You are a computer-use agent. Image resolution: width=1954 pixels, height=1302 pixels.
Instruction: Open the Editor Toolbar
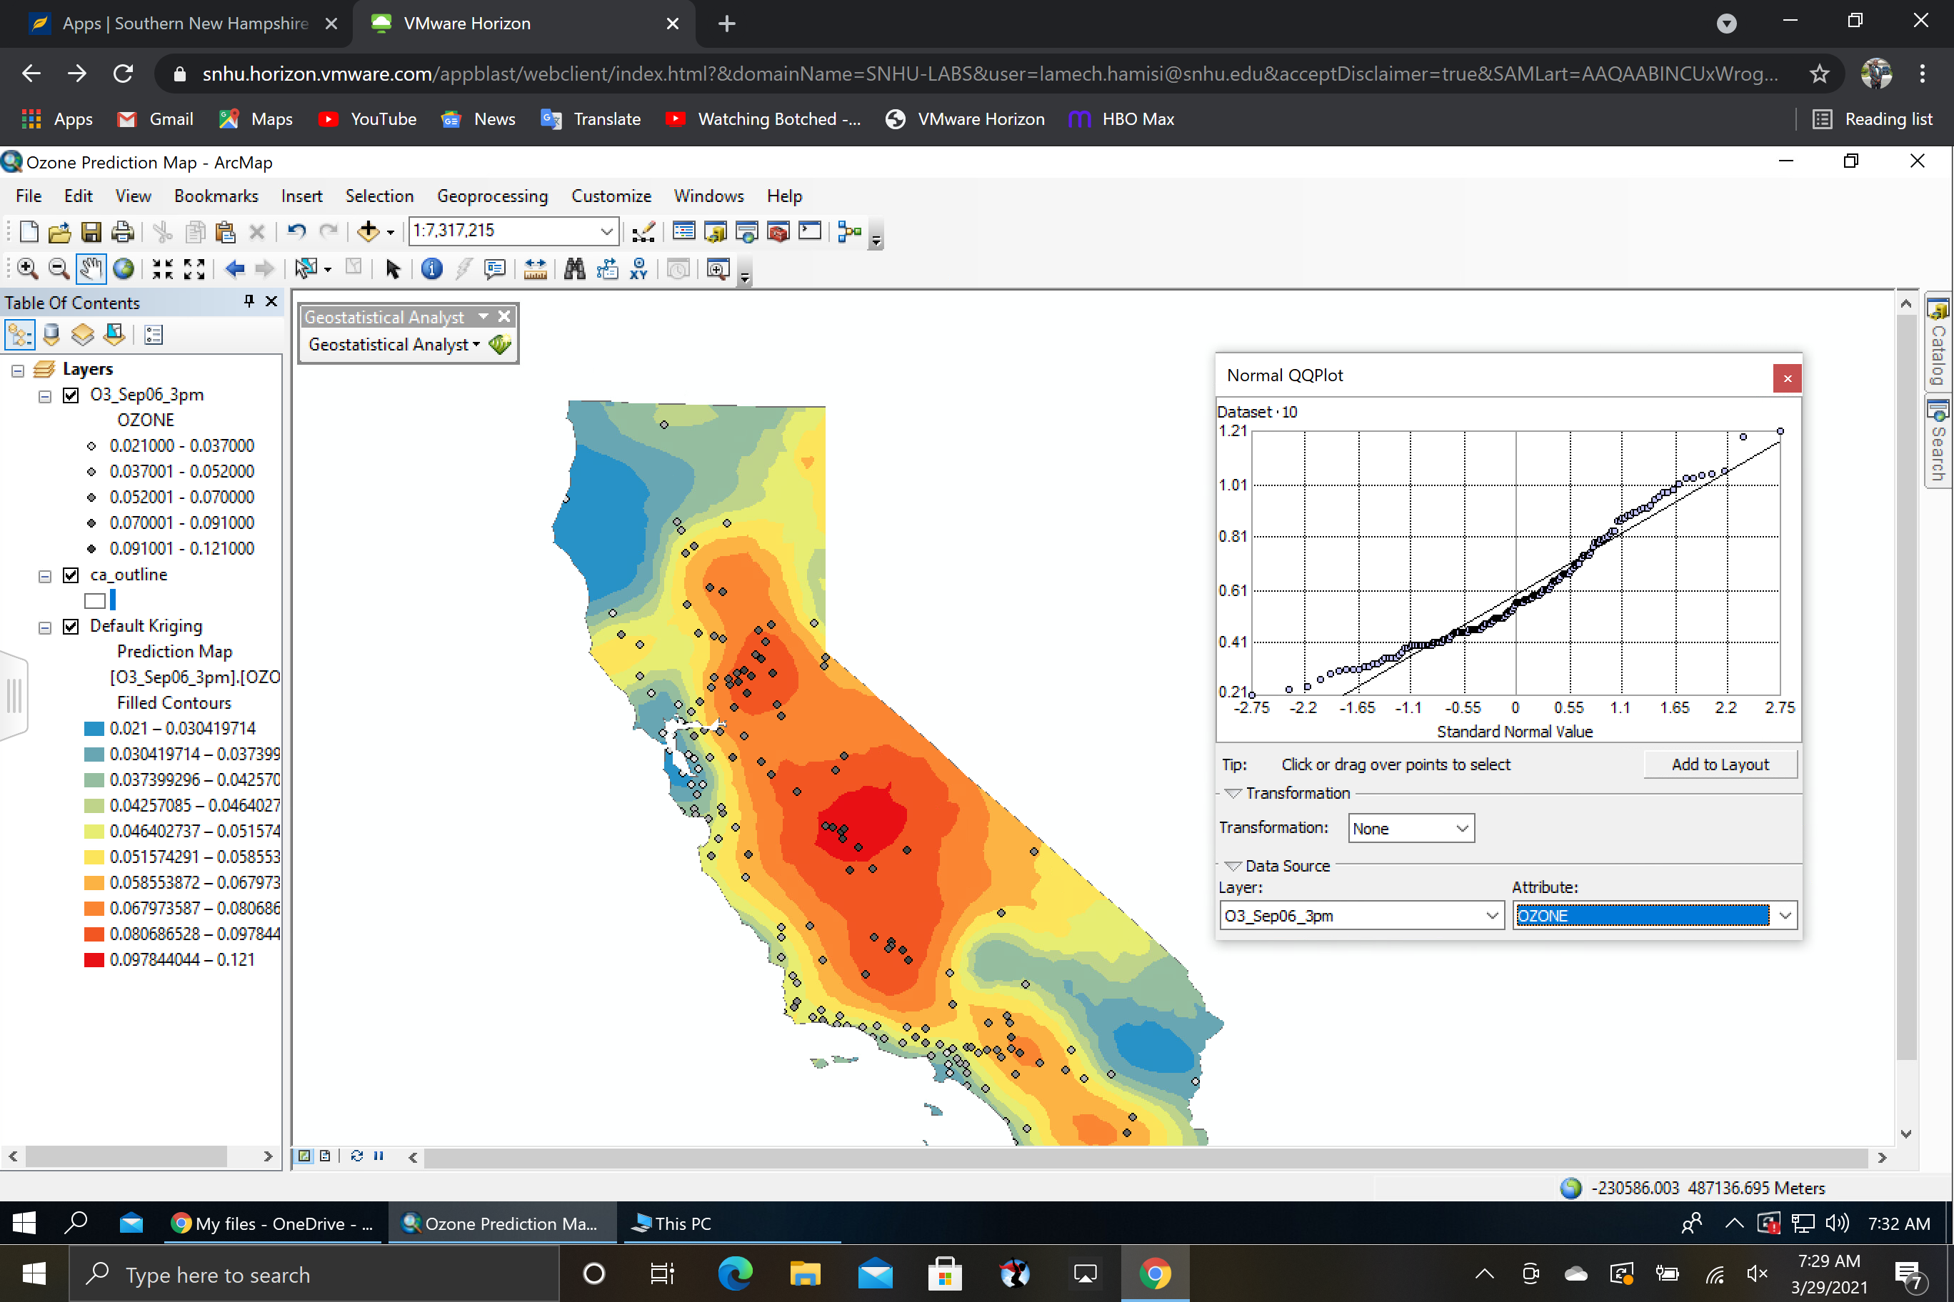(x=643, y=232)
